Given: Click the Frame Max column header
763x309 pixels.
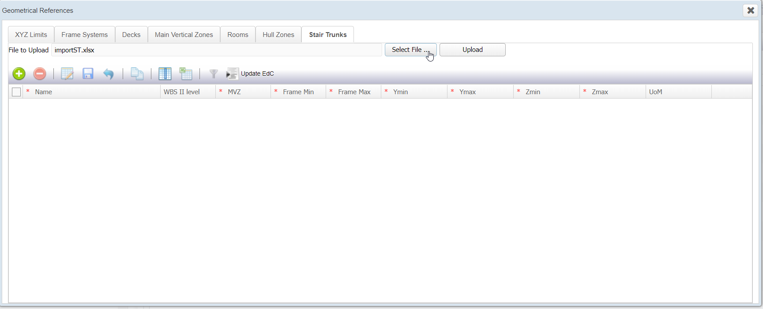Looking at the screenshot, I should click(353, 92).
